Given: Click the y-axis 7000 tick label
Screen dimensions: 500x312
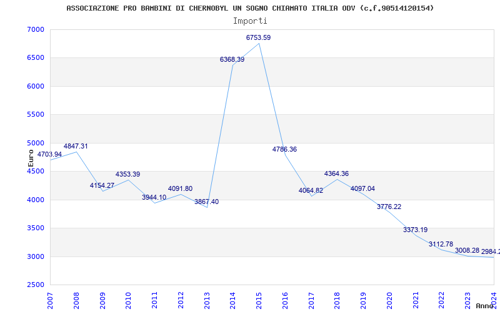Looking at the screenshot, I should (x=34, y=29).
